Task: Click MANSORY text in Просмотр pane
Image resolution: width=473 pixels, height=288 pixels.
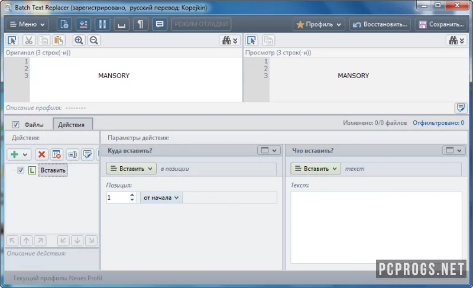Action: pyautogui.click(x=353, y=76)
